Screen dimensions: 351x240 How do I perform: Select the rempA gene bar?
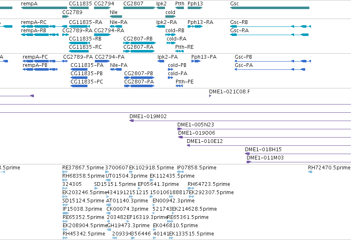point(44,8)
